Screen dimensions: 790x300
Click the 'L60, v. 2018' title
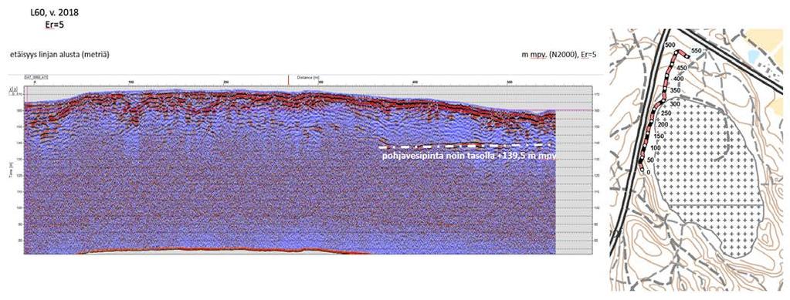(54, 13)
